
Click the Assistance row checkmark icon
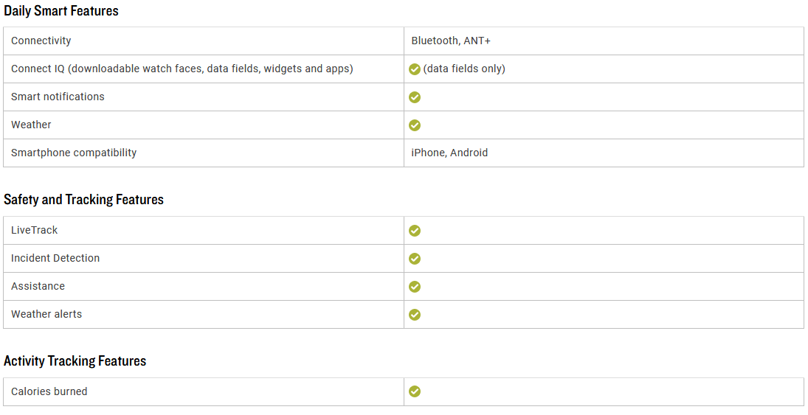point(414,286)
